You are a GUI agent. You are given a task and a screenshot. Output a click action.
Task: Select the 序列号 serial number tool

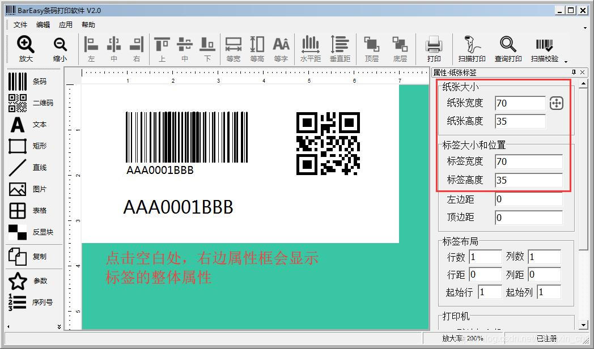(x=31, y=303)
